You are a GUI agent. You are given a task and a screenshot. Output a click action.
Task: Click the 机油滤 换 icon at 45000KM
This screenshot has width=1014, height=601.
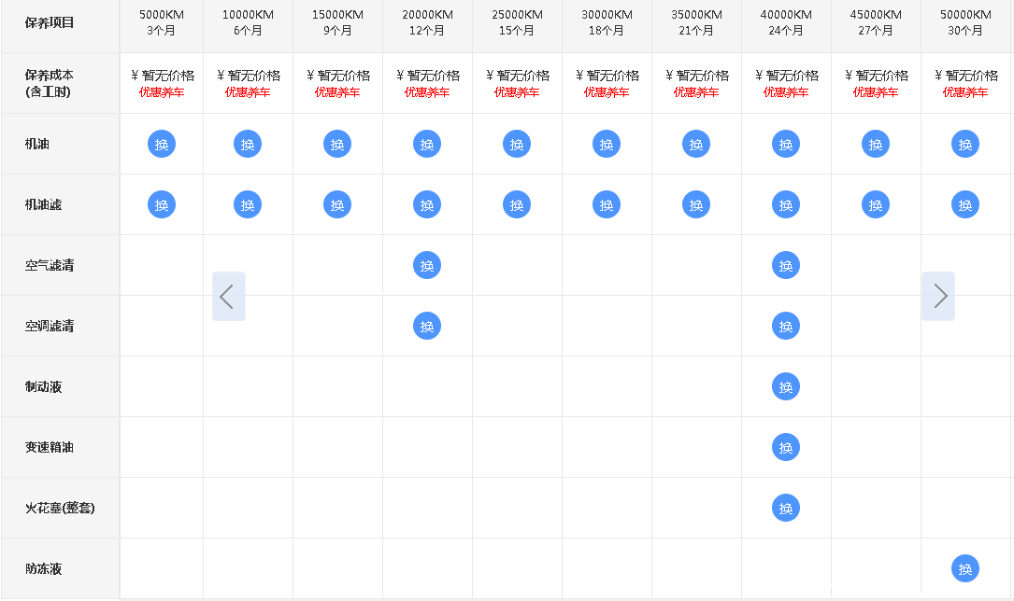876,204
